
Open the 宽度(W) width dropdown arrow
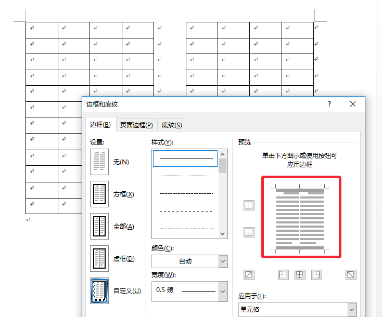pos(223,292)
